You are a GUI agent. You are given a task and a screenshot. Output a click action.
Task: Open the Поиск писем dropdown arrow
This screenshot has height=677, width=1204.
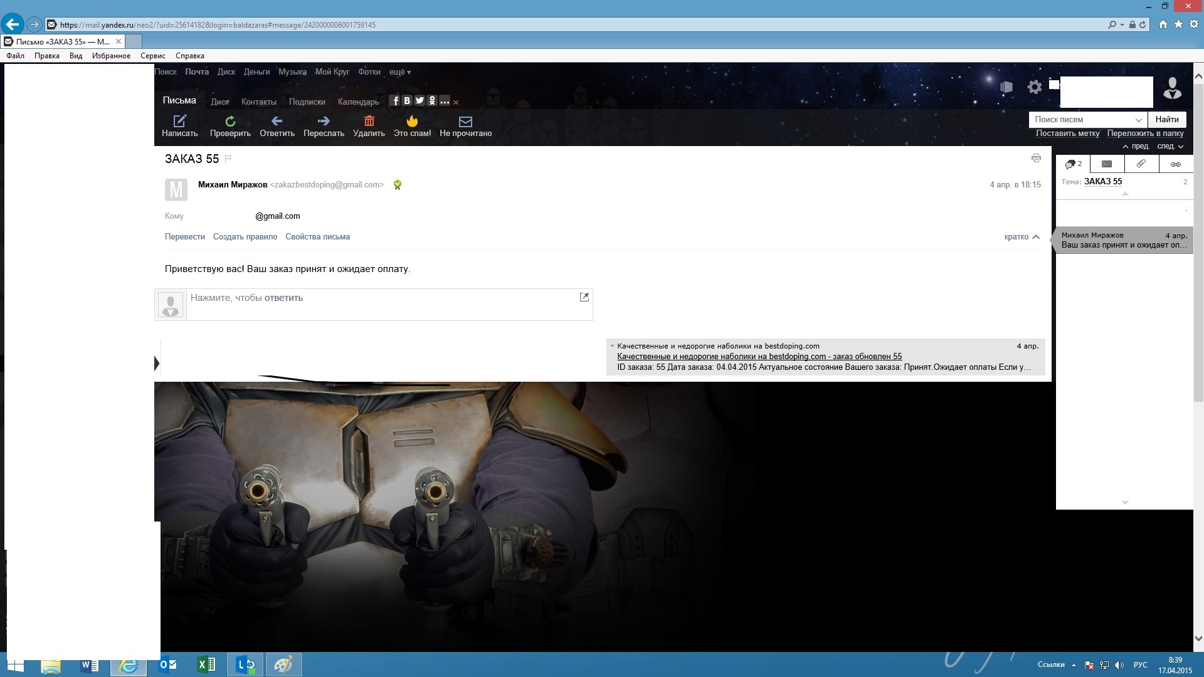click(1138, 120)
